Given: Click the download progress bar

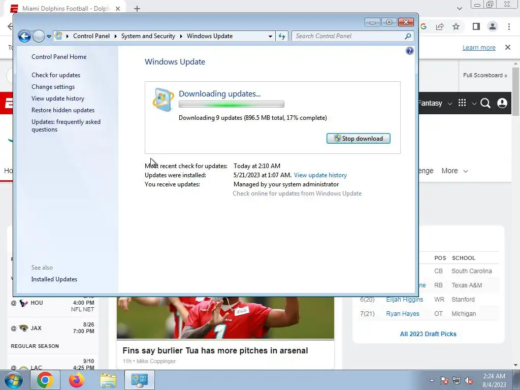Looking at the screenshot, I should 231,104.
